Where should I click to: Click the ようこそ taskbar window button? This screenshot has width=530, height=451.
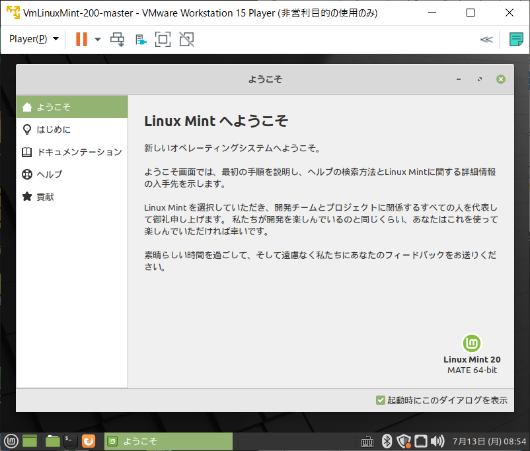(x=169, y=441)
